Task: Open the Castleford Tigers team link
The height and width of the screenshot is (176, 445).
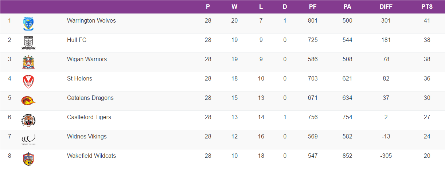Action: coord(89,117)
